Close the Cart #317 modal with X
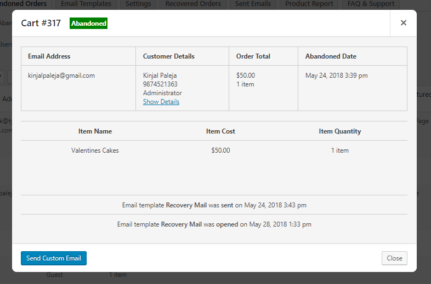This screenshot has width=431, height=284. 403,23
